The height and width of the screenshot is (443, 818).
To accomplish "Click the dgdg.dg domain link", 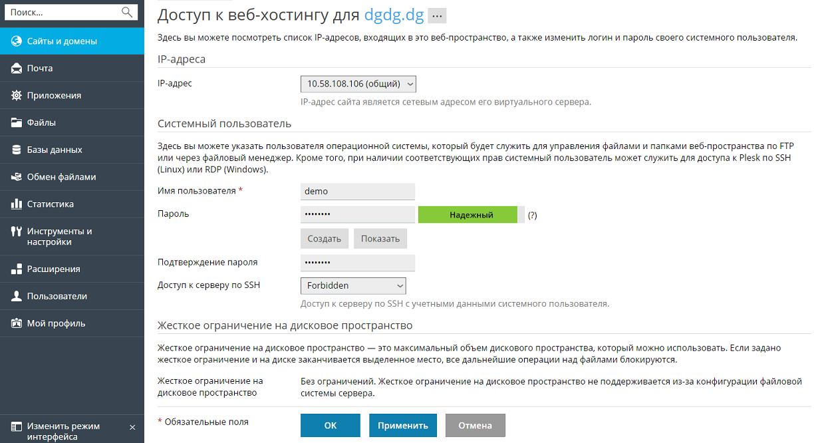I will 394,15.
